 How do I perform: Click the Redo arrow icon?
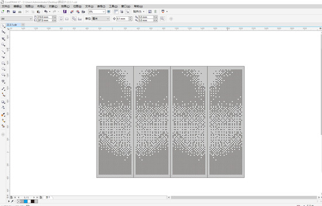pyautogui.click(x=54, y=11)
